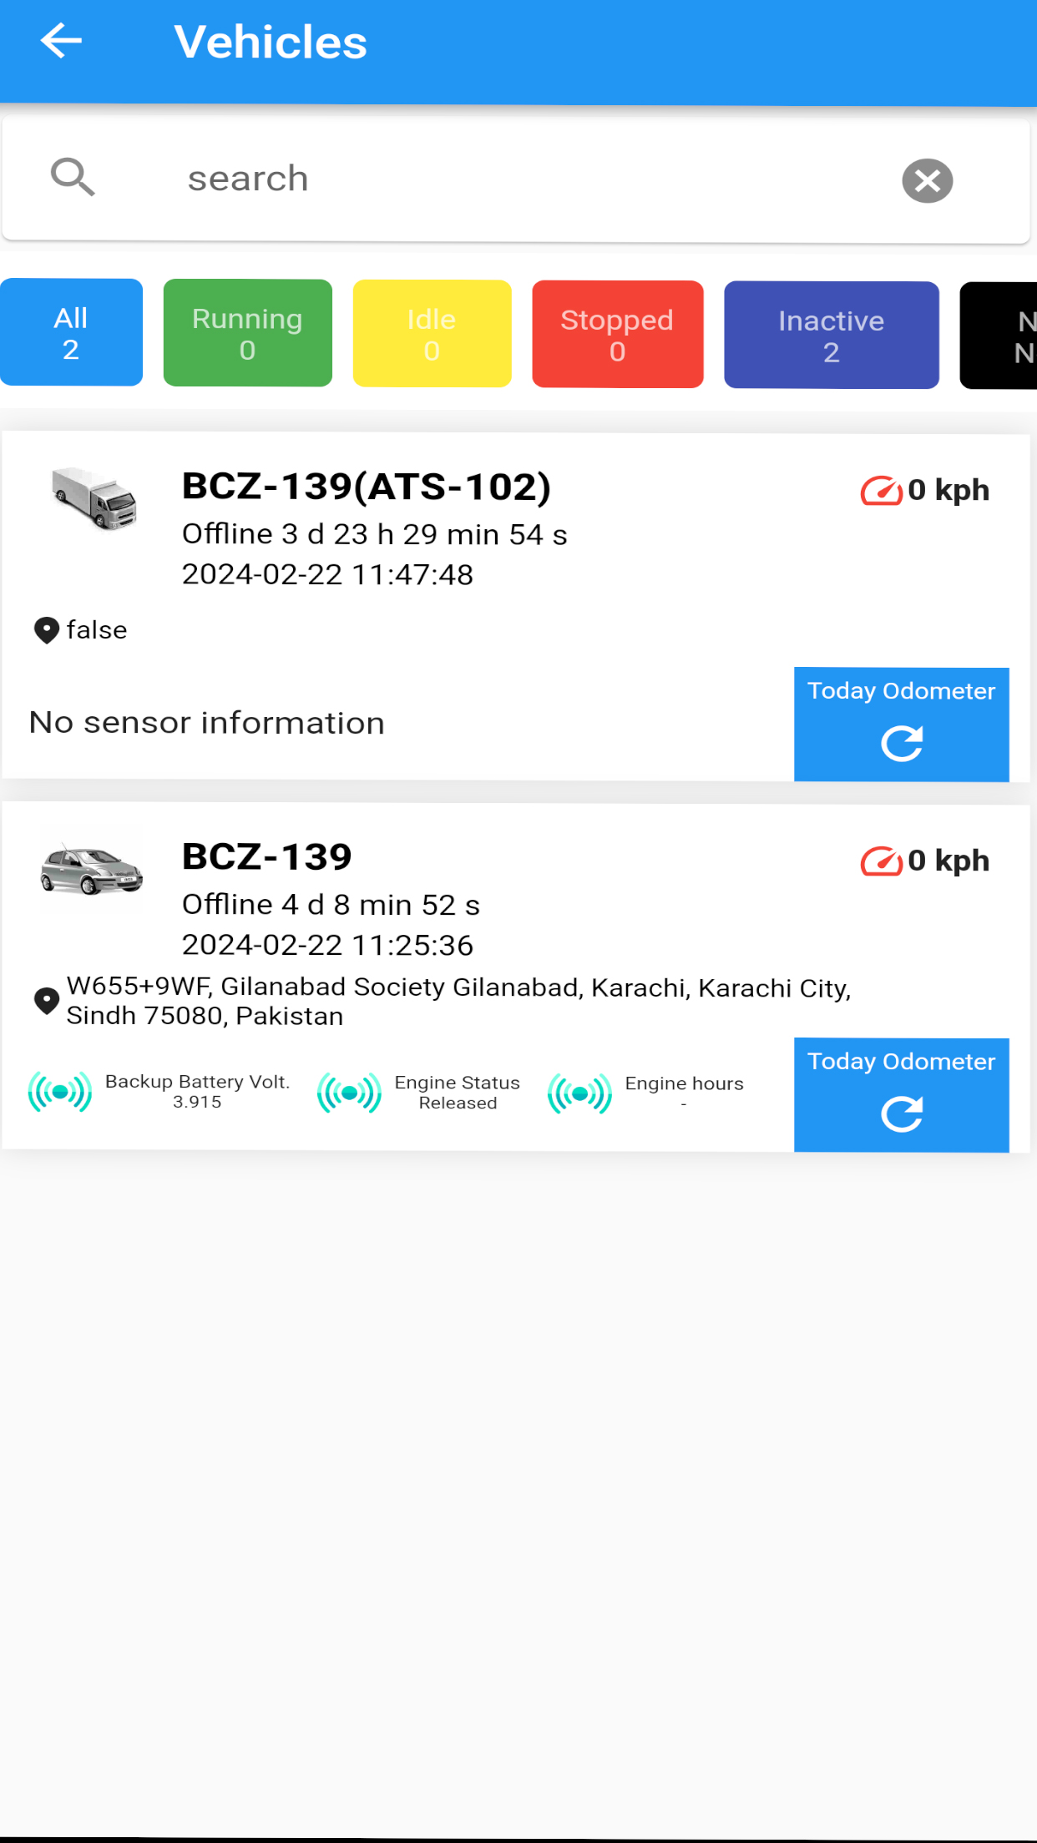
Task: Click the magnifier search icon
Action: (x=73, y=178)
